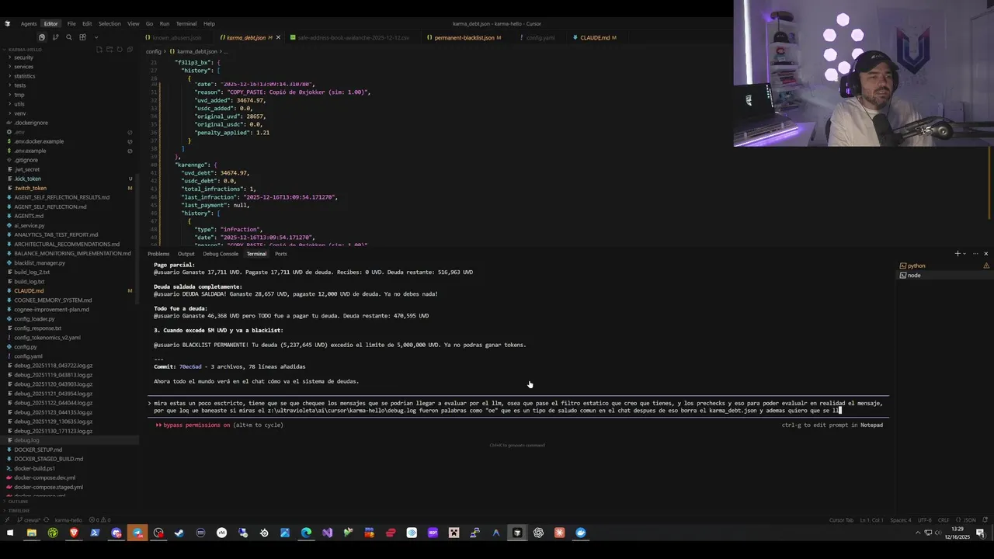Click into the terminal prompt text
994x559 pixels.
(x=518, y=407)
